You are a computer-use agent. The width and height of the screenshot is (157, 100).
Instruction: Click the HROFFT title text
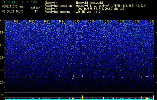[x=15, y=2]
